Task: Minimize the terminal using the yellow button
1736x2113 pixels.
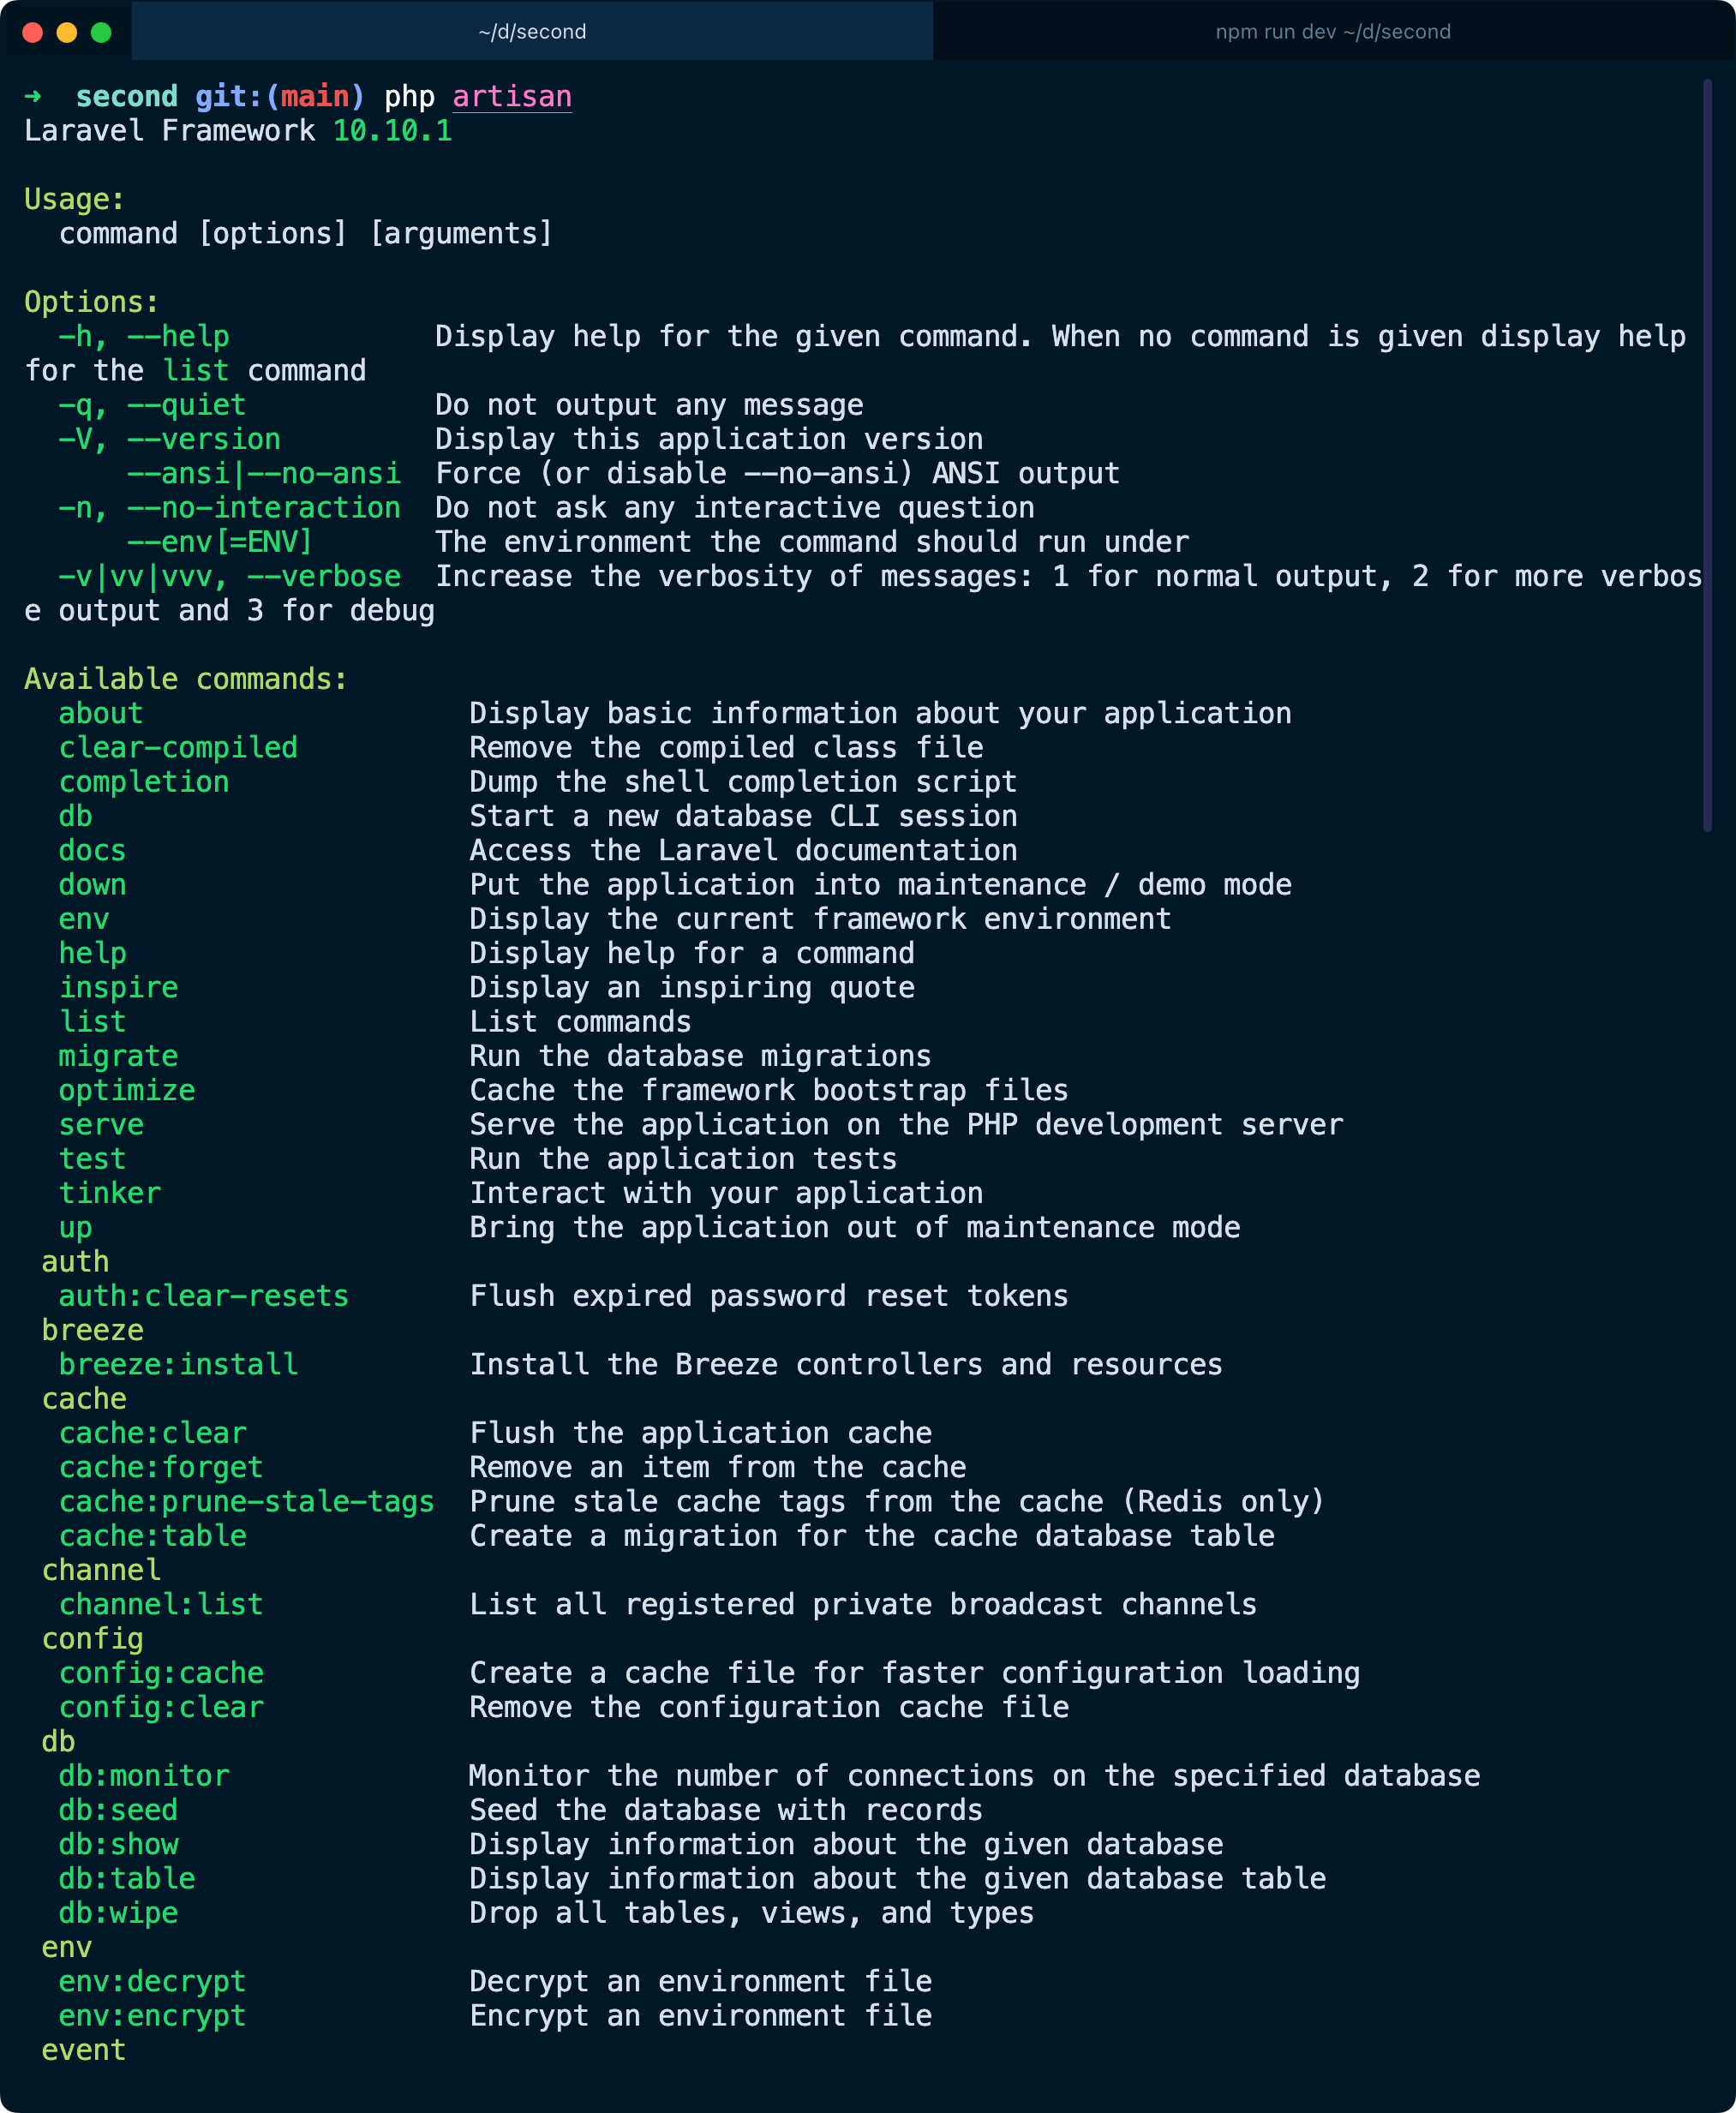Action: click(x=67, y=32)
